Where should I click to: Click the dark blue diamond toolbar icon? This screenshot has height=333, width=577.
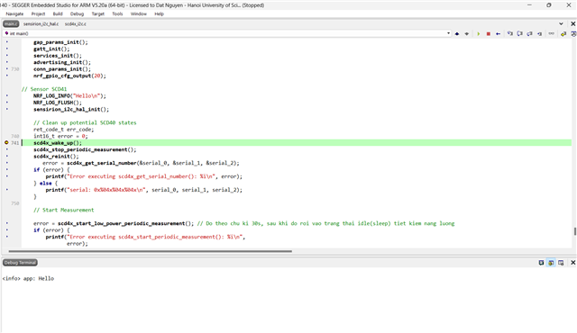[457, 34]
